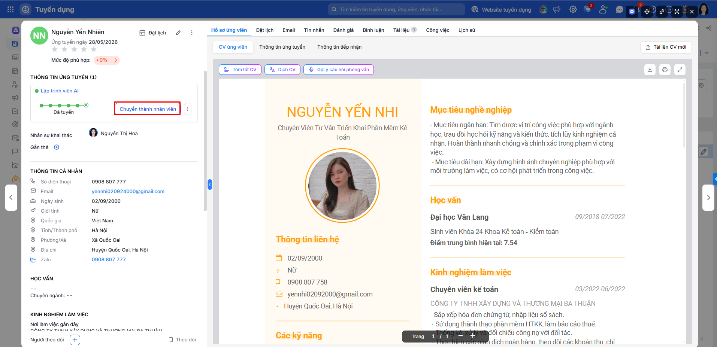
Task: Open the Lịch sử tab
Action: pyautogui.click(x=467, y=30)
